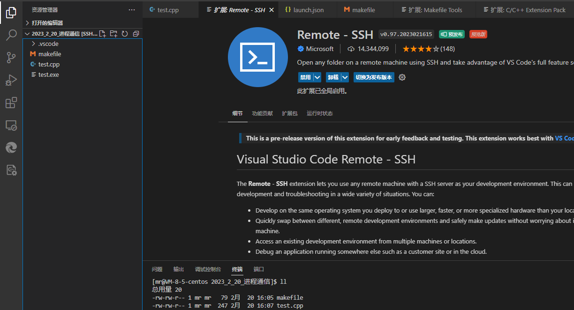The height and width of the screenshot is (310, 574).
Task: Refresh the explorer file tree
Action: (125, 34)
